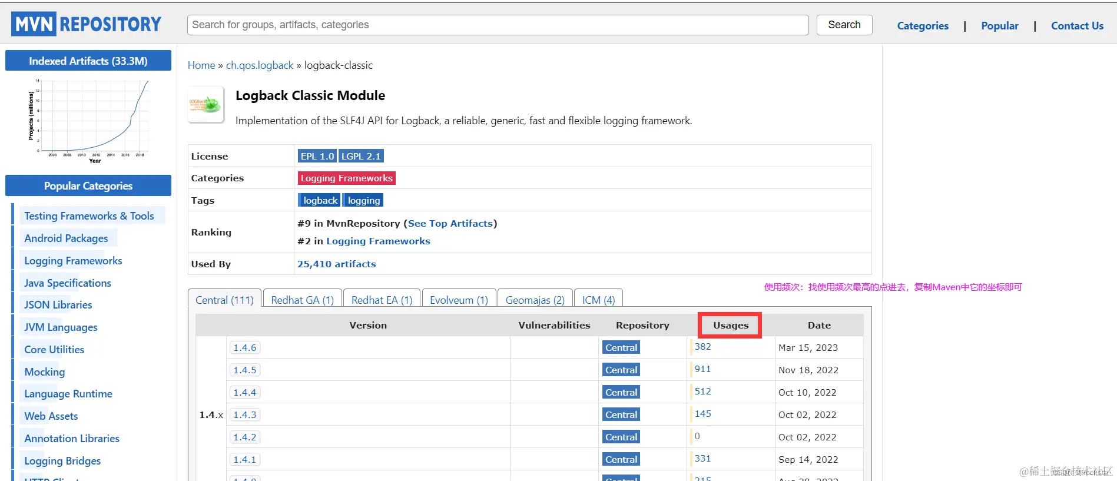The image size is (1117, 481).
Task: Click Central repository badge for 1.4.1
Action: click(x=621, y=459)
